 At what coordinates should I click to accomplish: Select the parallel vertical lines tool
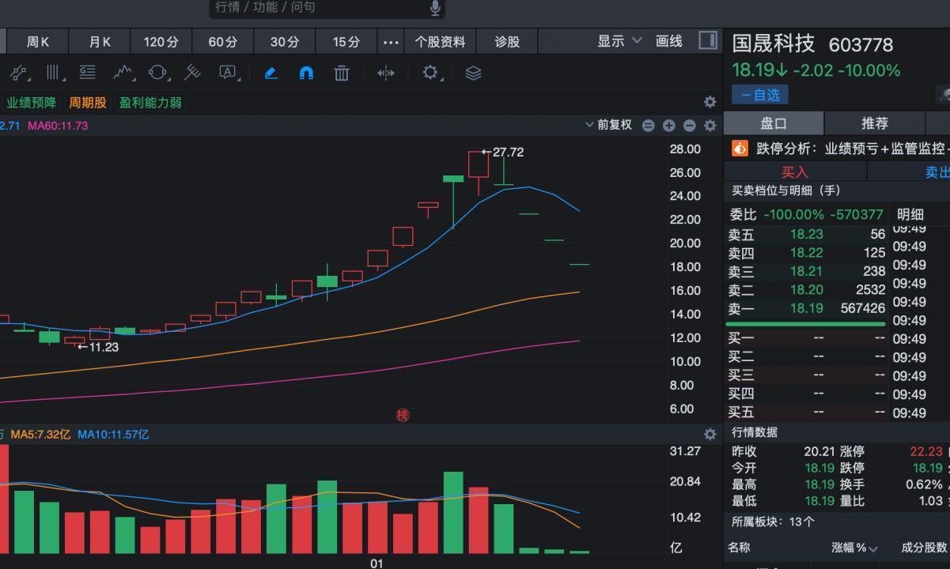click(54, 73)
